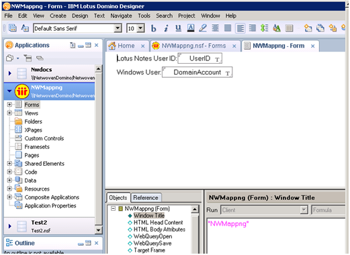This screenshot has height=255, width=350.
Task: Click the first toolbar icon with grid
Action: tap(13, 28)
